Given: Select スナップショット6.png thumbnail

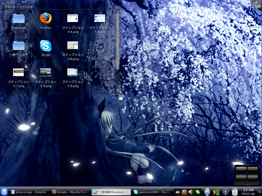Looking at the screenshot, I should click(x=73, y=45).
